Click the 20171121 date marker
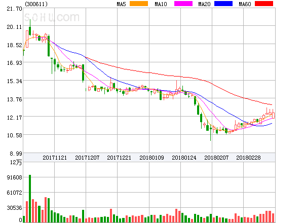Screen dimensions: 304x223 pyautogui.click(x=55, y=158)
